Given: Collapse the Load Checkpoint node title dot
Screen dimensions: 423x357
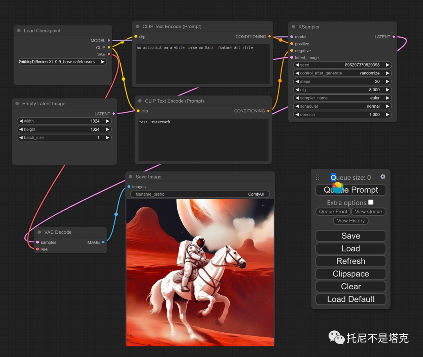Looking at the screenshot, I should click(x=19, y=31).
